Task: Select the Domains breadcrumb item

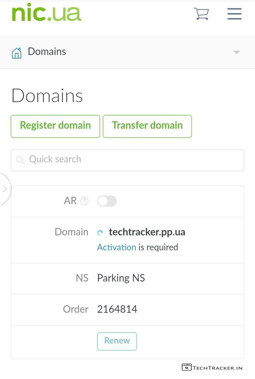Action: coord(47,52)
